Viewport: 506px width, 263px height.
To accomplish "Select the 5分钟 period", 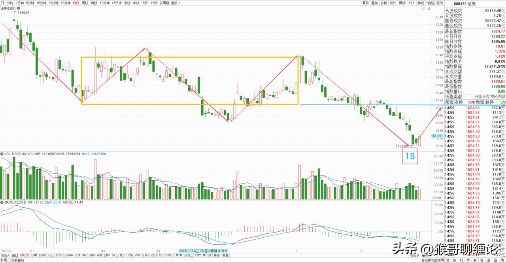I will tap(30, 2).
